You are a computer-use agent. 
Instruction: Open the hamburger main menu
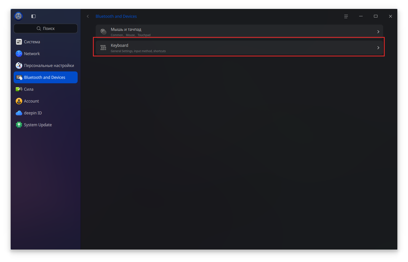346,16
